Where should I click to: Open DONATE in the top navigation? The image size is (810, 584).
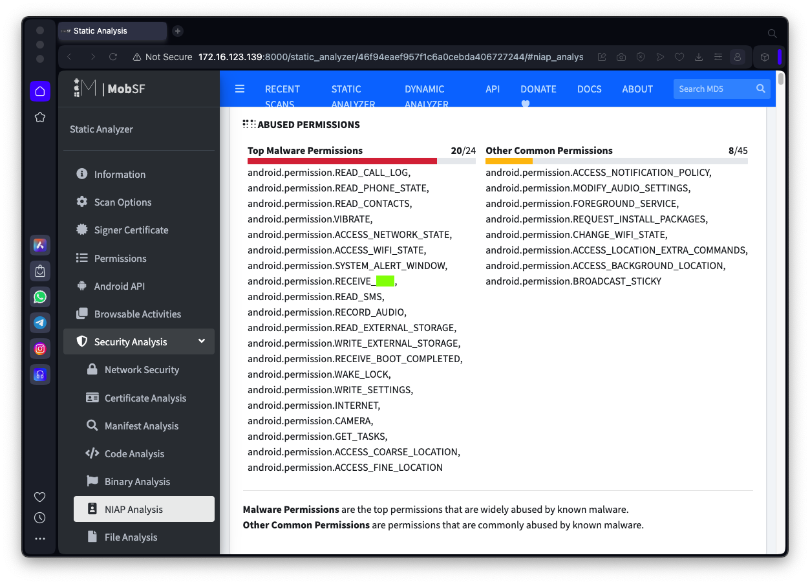click(x=538, y=96)
